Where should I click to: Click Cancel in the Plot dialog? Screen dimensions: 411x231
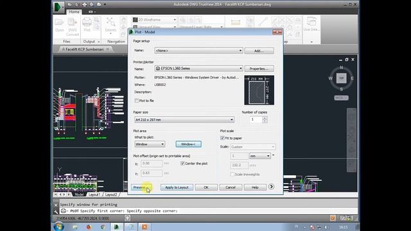point(231,187)
